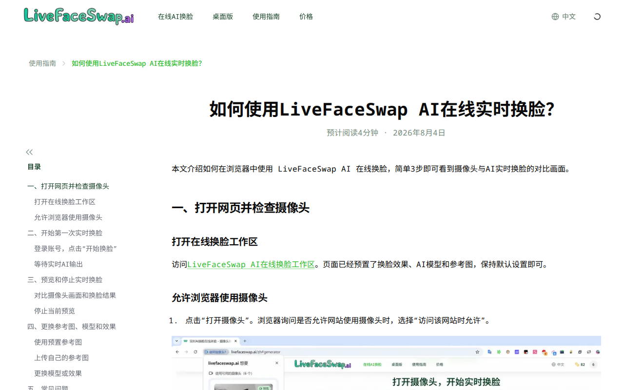Click the 目录 sidebar heading
Screen dimensions: 624x390
(34, 167)
